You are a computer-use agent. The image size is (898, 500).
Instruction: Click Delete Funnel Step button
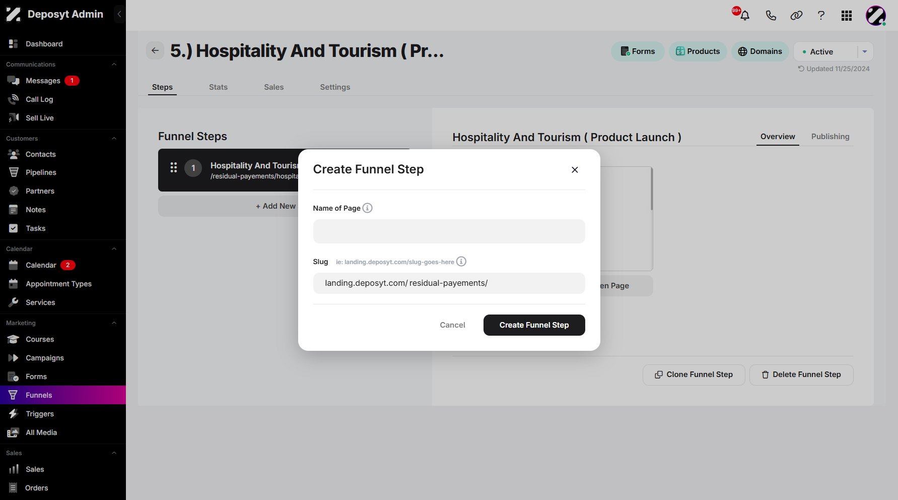(801, 374)
